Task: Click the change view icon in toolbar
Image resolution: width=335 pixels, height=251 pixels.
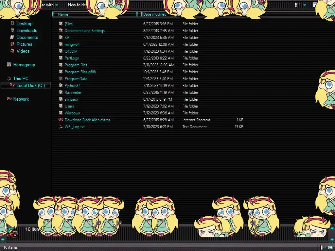Action: 297,5
